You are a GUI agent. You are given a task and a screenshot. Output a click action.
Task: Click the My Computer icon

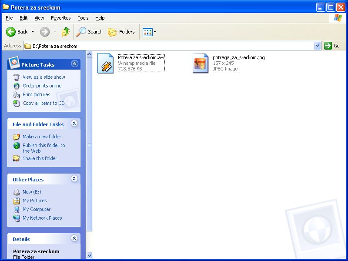(17, 210)
